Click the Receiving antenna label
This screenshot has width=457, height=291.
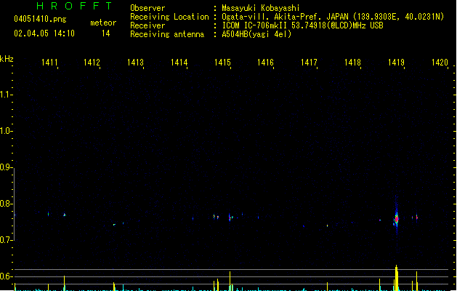tap(167, 34)
